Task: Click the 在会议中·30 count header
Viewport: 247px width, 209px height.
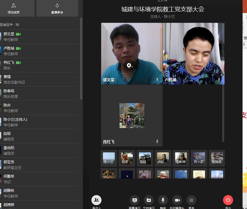Action: tap(9, 25)
